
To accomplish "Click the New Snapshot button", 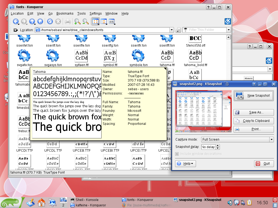I will click(254, 96).
